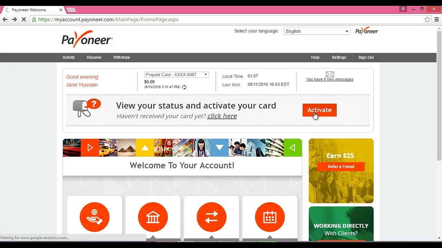Image resolution: width=442 pixels, height=248 pixels.
Task: Click the large Payoneer logo
Action: (87, 39)
